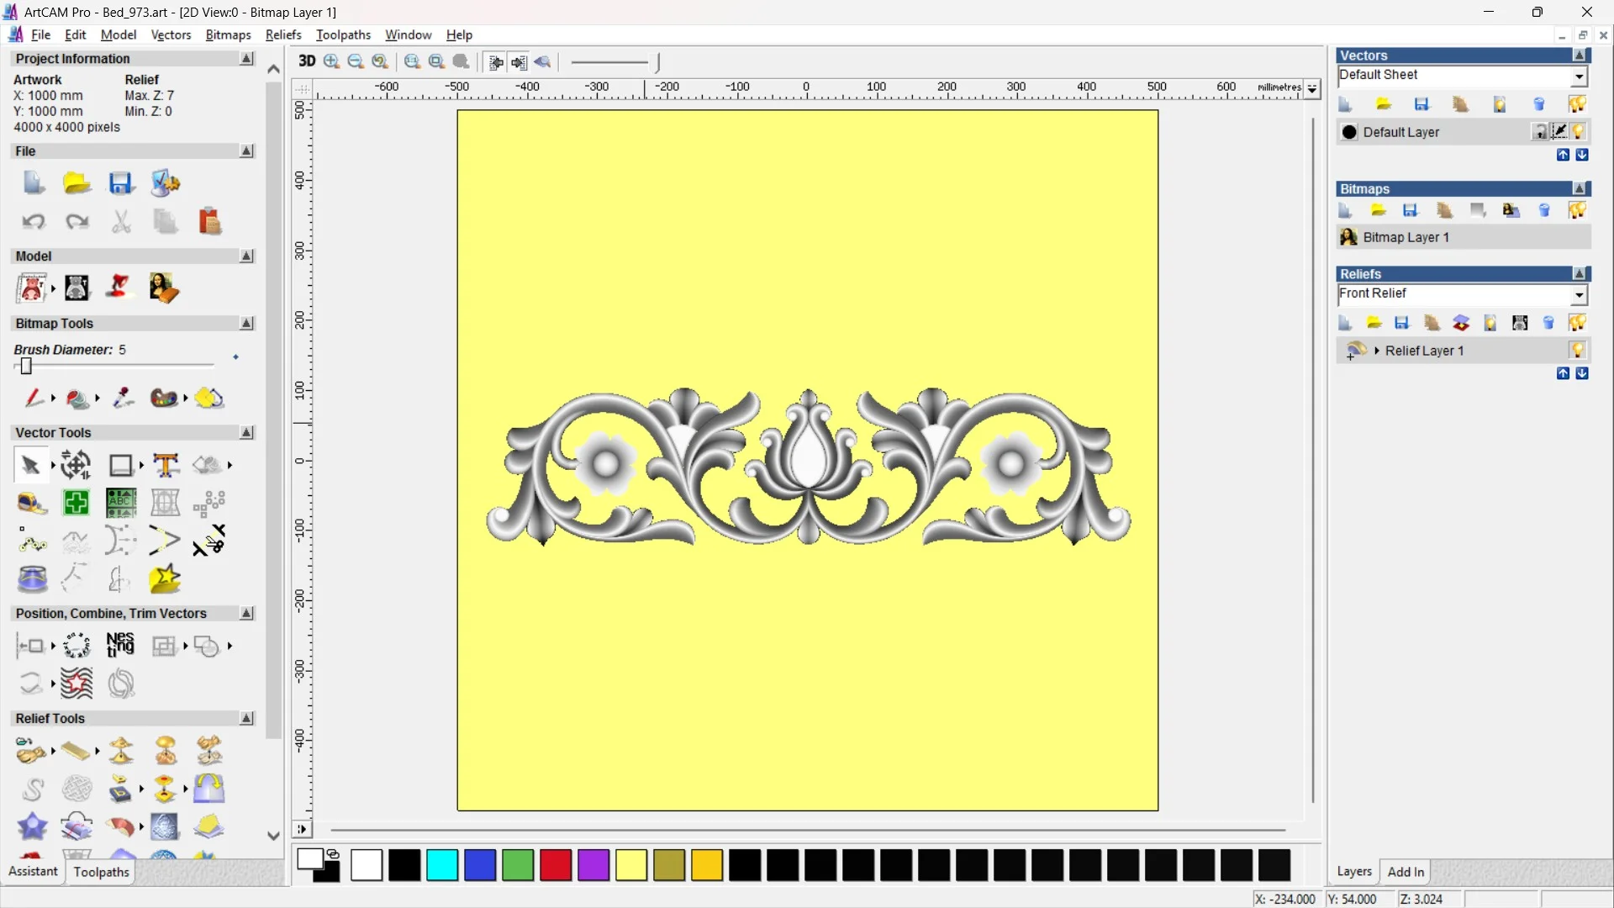Select the bitmap Paint brush tool
Screen dimensions: 1614x908
[34, 398]
